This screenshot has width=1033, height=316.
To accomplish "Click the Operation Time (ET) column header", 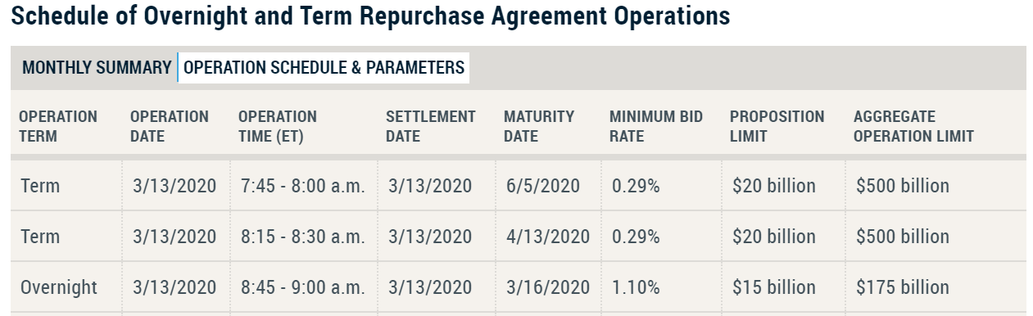I will tap(278, 127).
